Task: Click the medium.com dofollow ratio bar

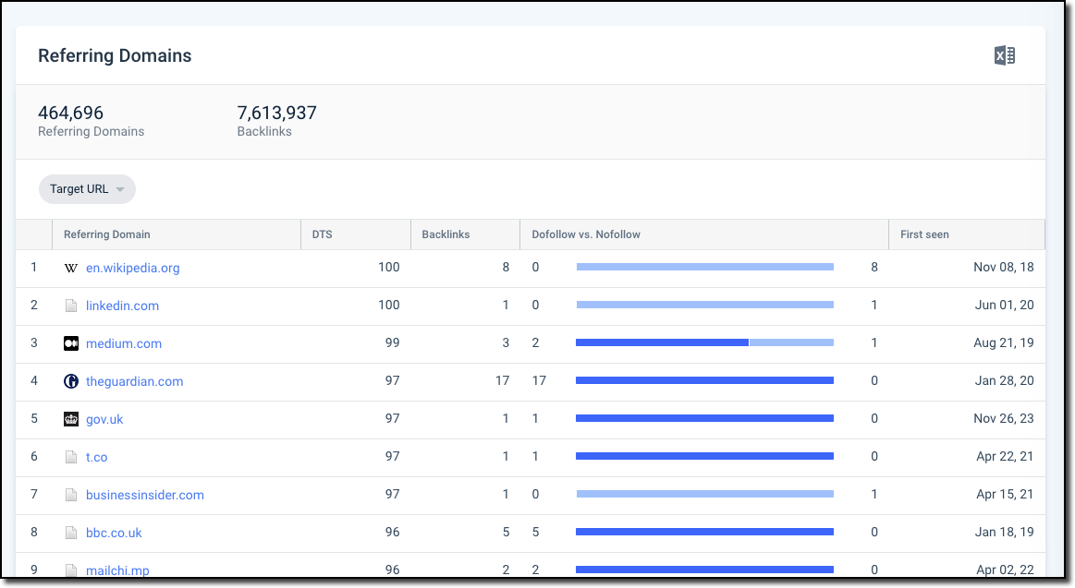Action: 704,342
